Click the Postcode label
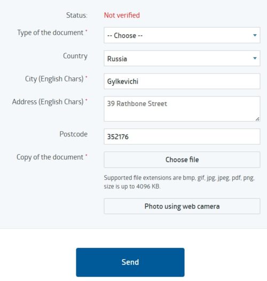This screenshot has width=267, height=281. 73,134
